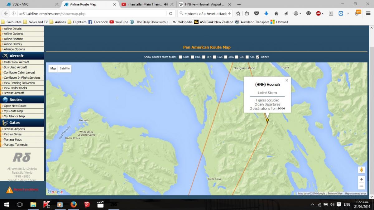The width and height of the screenshot is (374, 210).
Task: Open Auckland Transport bookmark
Action: pos(252,22)
